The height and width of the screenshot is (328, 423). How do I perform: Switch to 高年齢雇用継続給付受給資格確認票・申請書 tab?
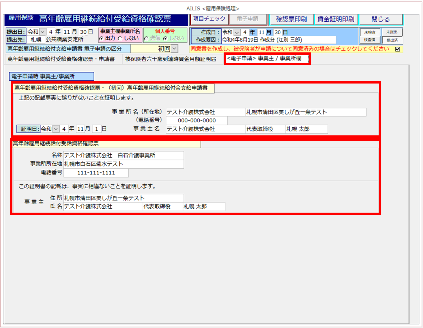[61, 59]
